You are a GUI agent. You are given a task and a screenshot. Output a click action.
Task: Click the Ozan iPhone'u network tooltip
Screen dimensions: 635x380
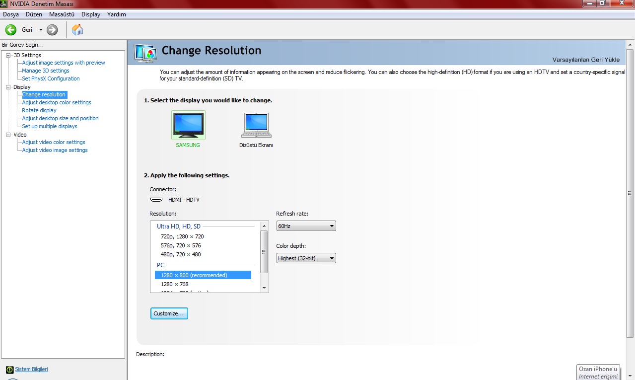(x=598, y=373)
